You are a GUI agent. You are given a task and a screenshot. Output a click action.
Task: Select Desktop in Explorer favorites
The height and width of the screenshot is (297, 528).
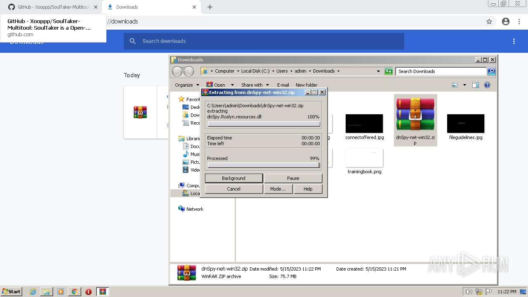pyautogui.click(x=191, y=107)
